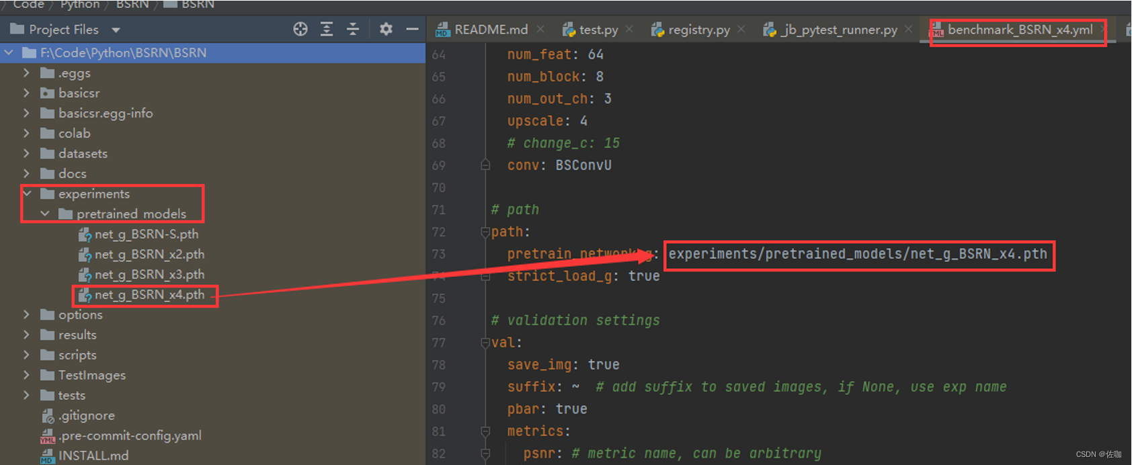Expand the scripts folder
The height and width of the screenshot is (465, 1132).
click(x=26, y=355)
